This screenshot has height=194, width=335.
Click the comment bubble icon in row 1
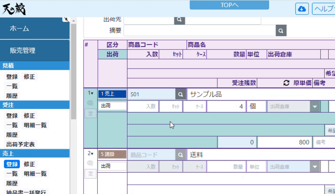tap(90, 103)
